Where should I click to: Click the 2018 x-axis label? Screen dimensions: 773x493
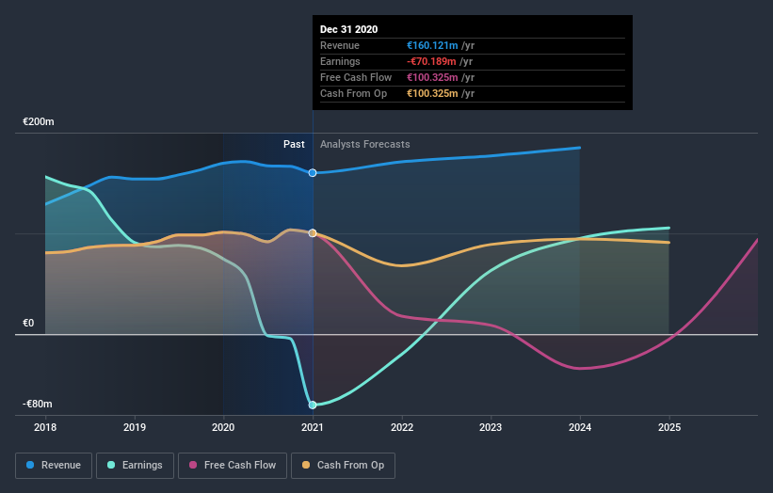[x=45, y=427]
